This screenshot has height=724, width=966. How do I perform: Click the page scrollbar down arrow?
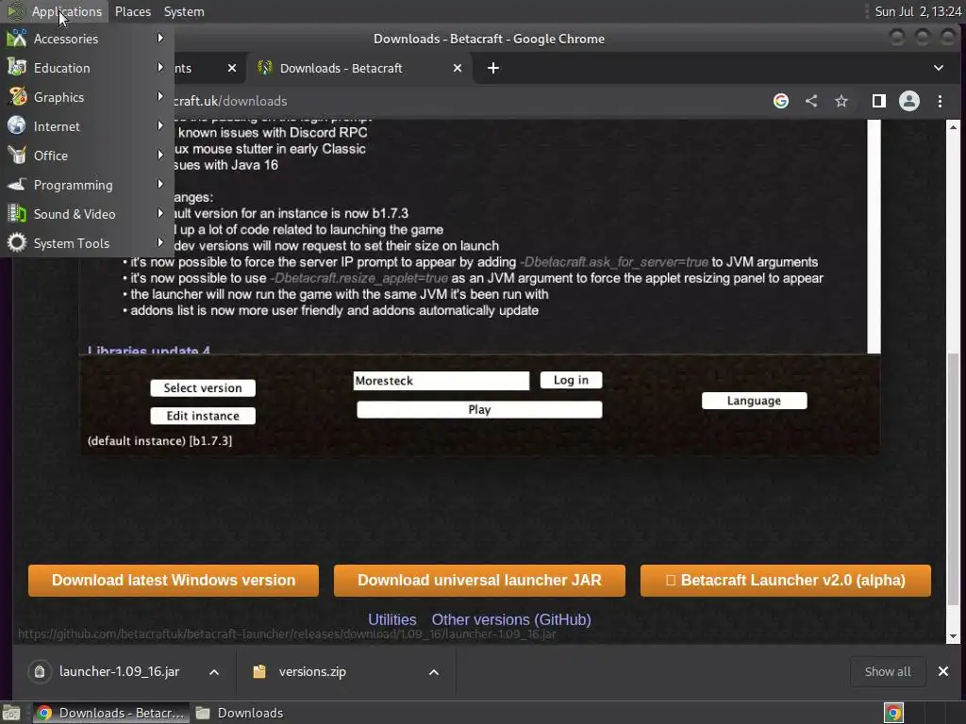953,636
